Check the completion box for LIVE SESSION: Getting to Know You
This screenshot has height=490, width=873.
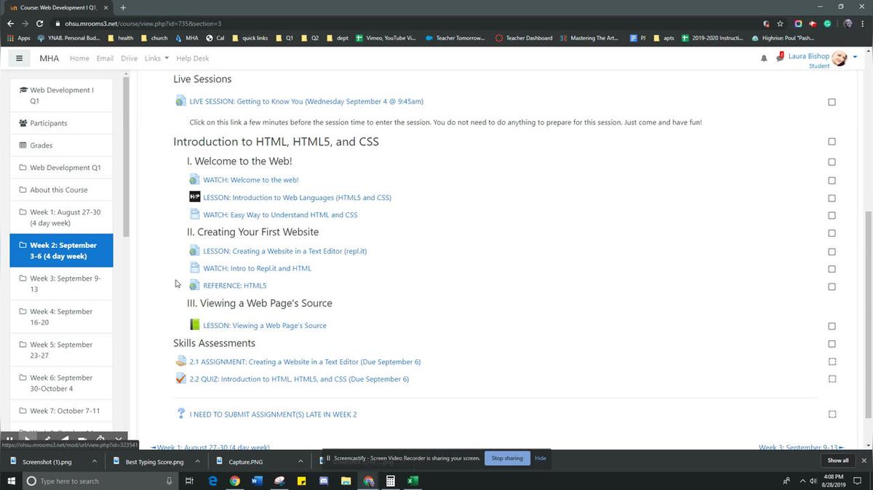click(x=832, y=102)
